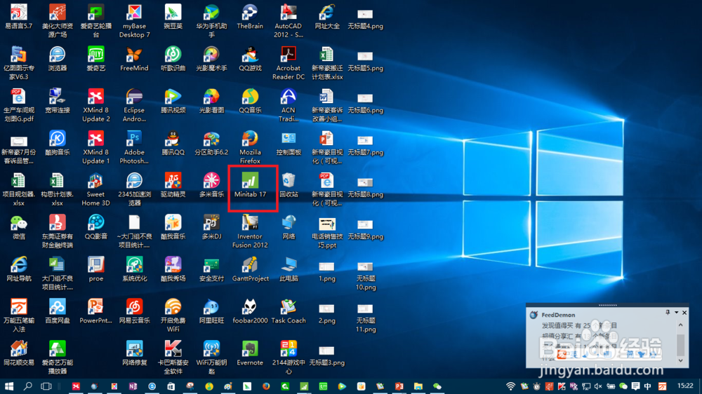702x394 pixels.
Task: Launch the Sweet Home 3D shortcut
Action: 95,189
